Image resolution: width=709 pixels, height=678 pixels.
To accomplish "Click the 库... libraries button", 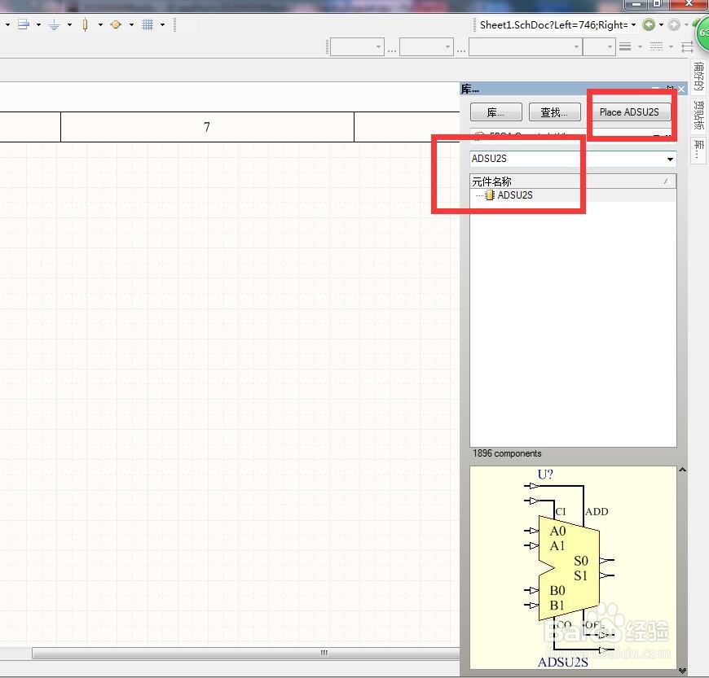I will tap(496, 112).
